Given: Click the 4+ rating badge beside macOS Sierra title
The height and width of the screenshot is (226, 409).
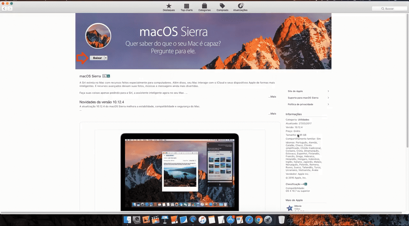Looking at the screenshot, I should click(104, 76).
